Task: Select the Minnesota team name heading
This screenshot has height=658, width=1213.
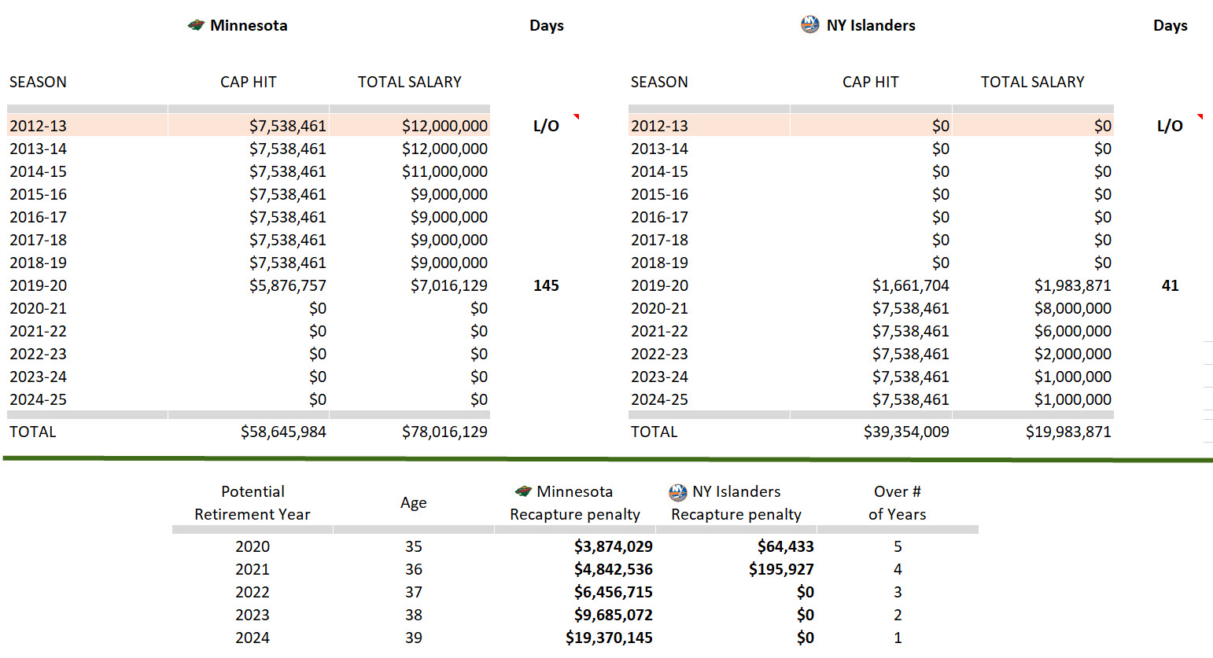Action: [249, 25]
